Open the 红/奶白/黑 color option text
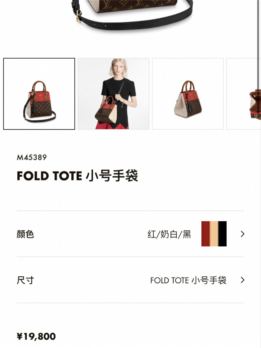The height and width of the screenshot is (348, 261). 169,234
